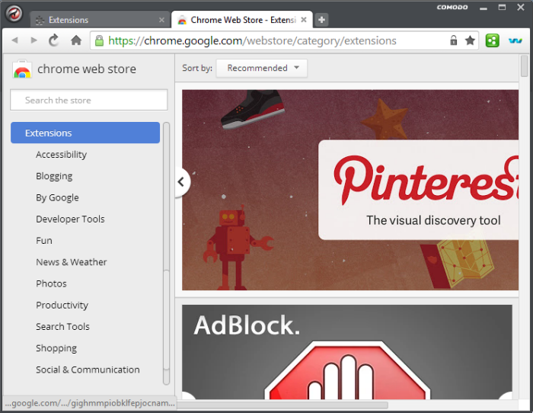Reload the page with the refresh icon
Viewport: 533px width, 413px height.
point(54,40)
